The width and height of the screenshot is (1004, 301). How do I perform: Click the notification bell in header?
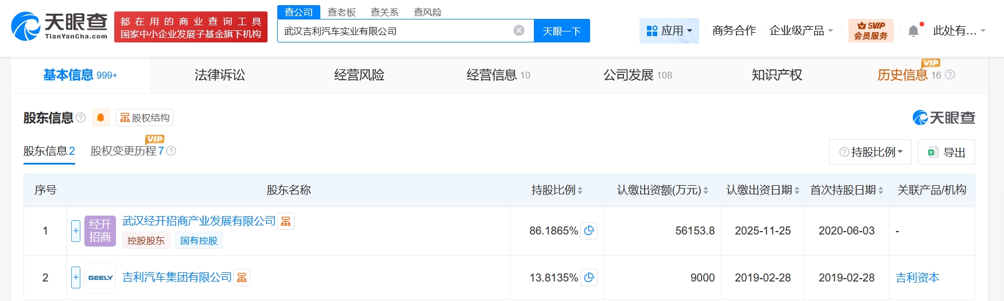(x=913, y=31)
